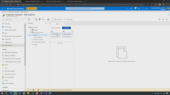
Task: Click the Edit Filter button
Action: click(66, 28)
